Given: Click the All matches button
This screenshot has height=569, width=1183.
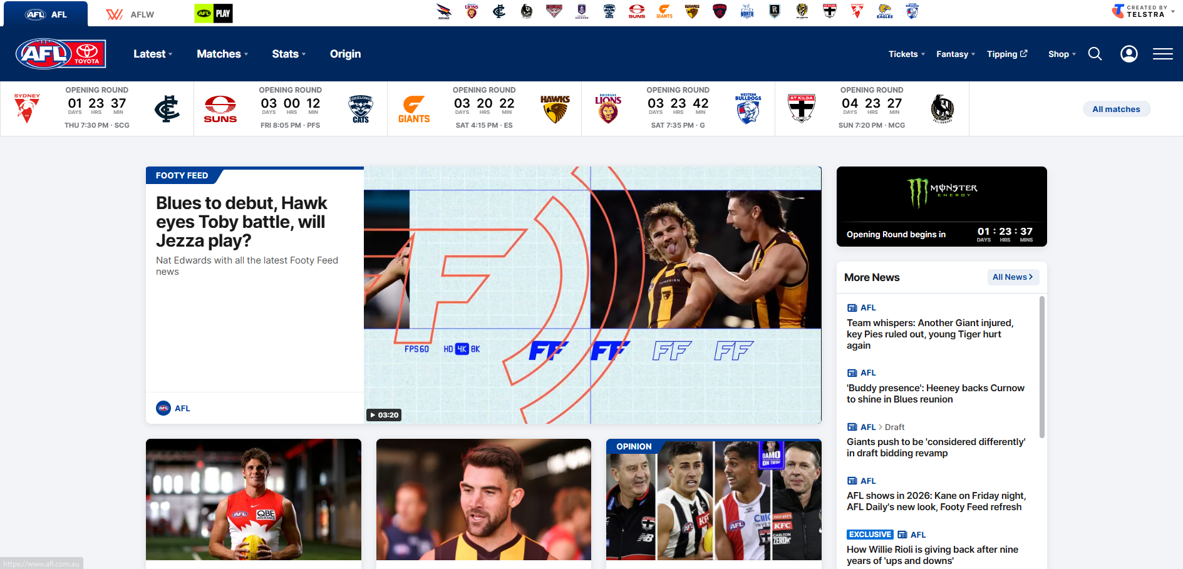Looking at the screenshot, I should [1117, 109].
